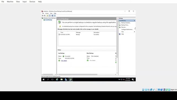Click the Forward arrow in the wbadmin toolbar
The height and width of the screenshot is (100, 177).
click(x=45, y=16)
